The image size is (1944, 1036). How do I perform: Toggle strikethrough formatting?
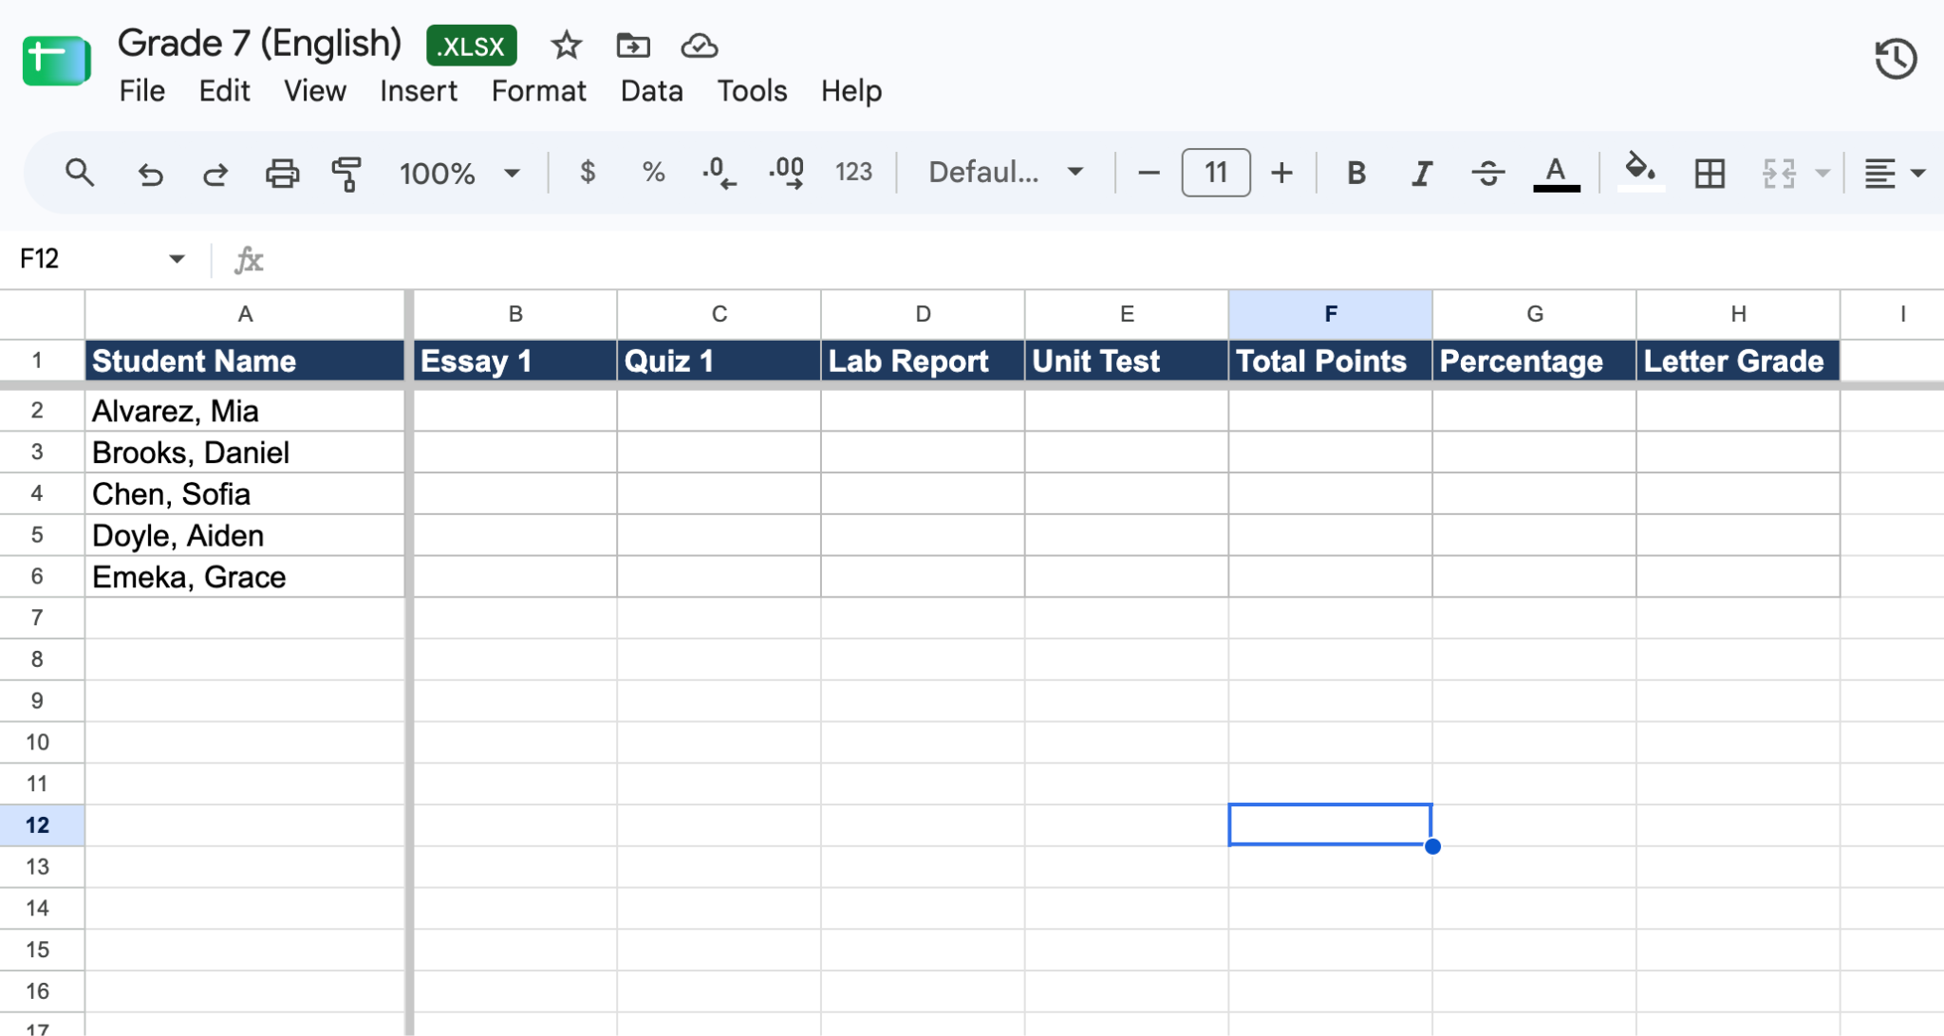pyautogui.click(x=1487, y=174)
